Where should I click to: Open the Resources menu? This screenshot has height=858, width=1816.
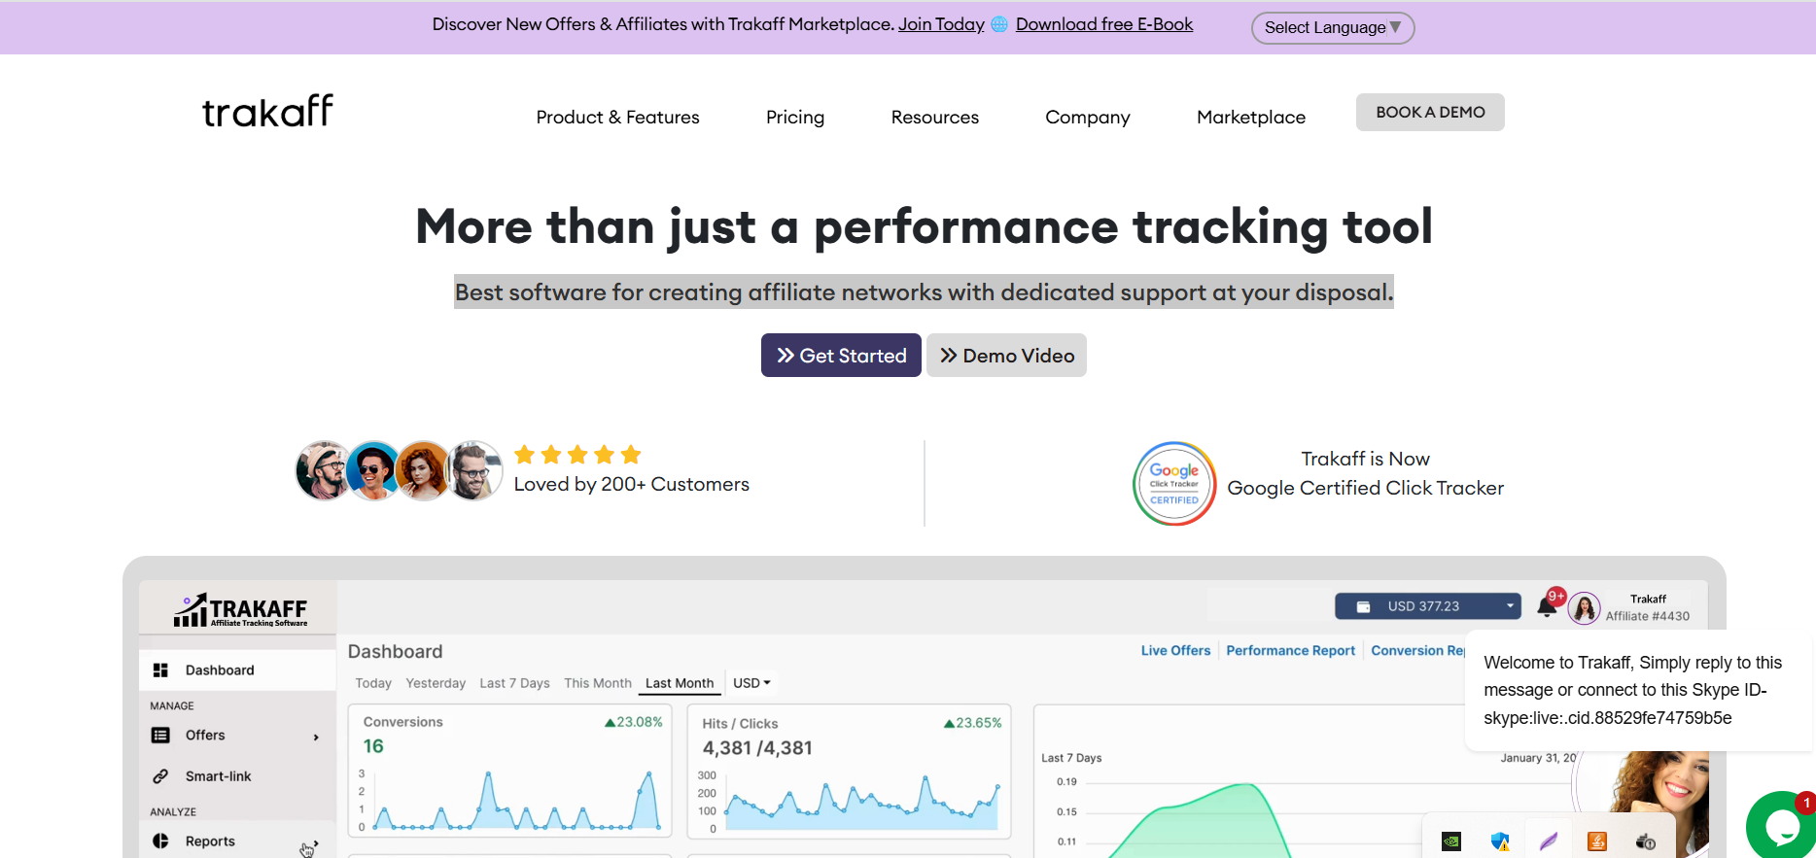click(935, 118)
